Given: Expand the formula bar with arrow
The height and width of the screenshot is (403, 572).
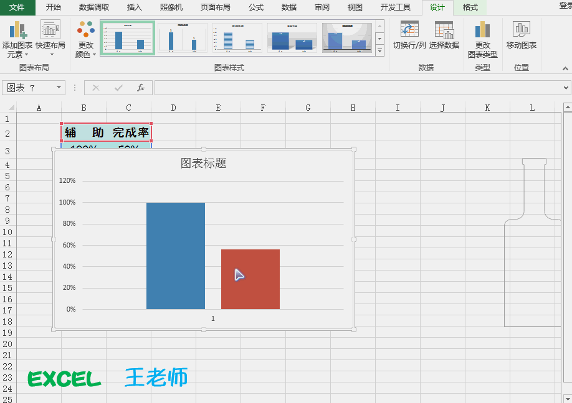Looking at the screenshot, I should (566, 88).
